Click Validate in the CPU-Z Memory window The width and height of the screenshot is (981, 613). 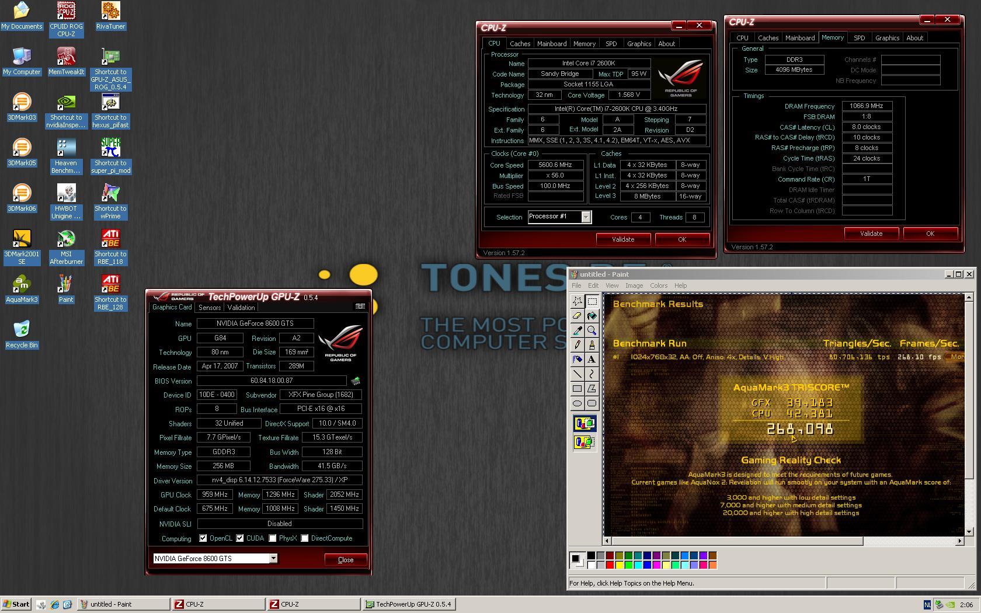(871, 234)
